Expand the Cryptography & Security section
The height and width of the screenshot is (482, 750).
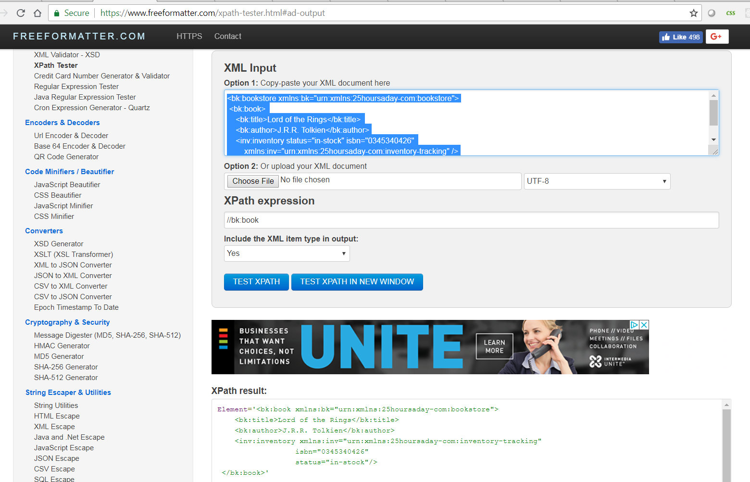coord(67,322)
